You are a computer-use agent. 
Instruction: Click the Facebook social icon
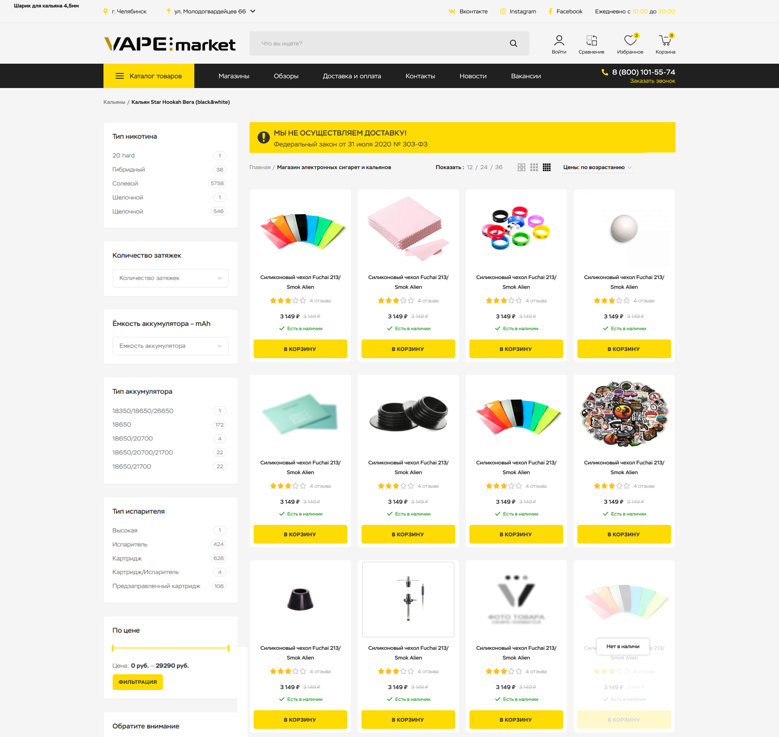click(551, 11)
